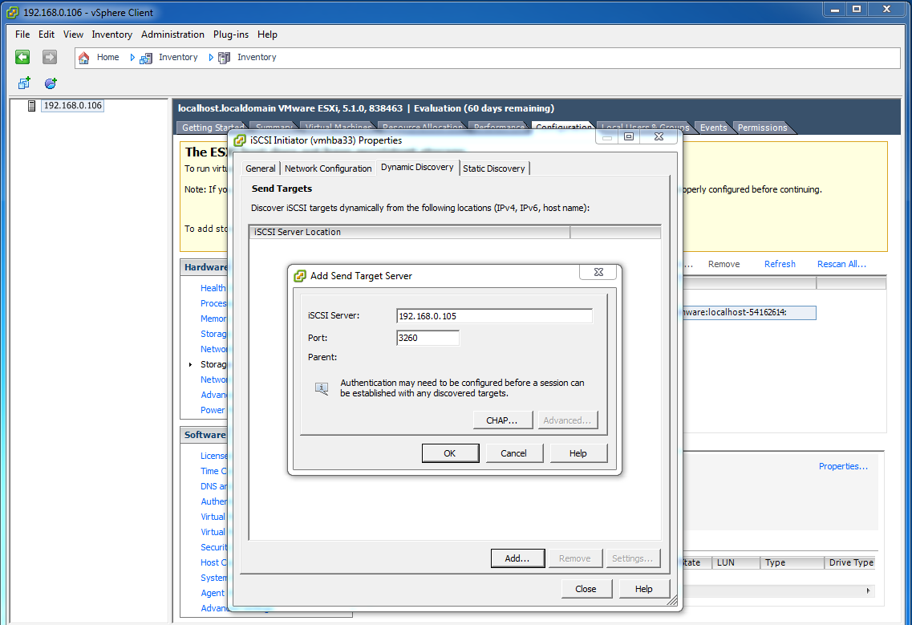The height and width of the screenshot is (625, 912).
Task: Click the LUN column header
Action: pyautogui.click(x=736, y=562)
